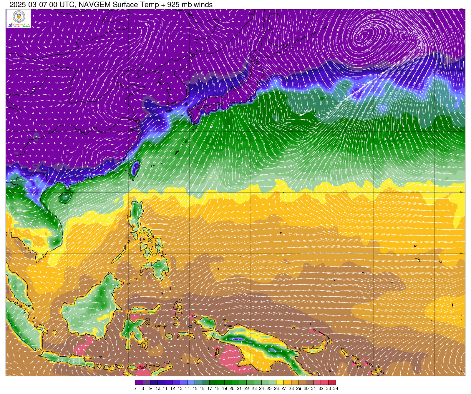Select the brown swatch between 30 and 31
471x394 pixels.
point(310,383)
